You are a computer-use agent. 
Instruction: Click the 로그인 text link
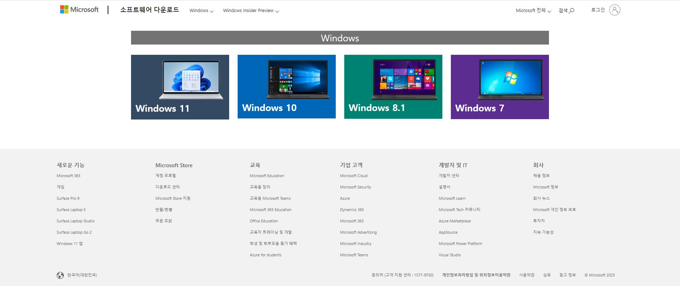coord(598,10)
